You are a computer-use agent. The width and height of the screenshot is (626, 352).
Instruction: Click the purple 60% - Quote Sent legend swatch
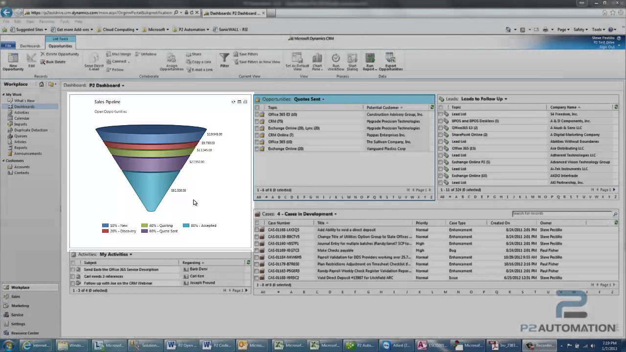(145, 231)
